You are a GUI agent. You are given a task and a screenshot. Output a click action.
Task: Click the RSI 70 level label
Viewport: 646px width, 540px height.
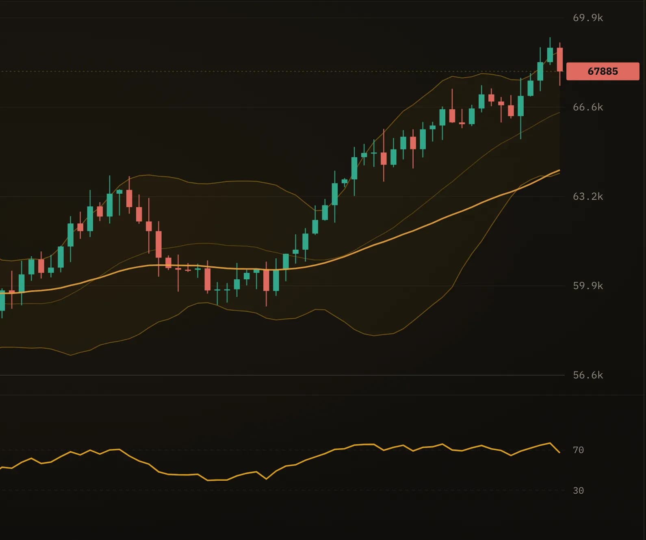(x=578, y=450)
